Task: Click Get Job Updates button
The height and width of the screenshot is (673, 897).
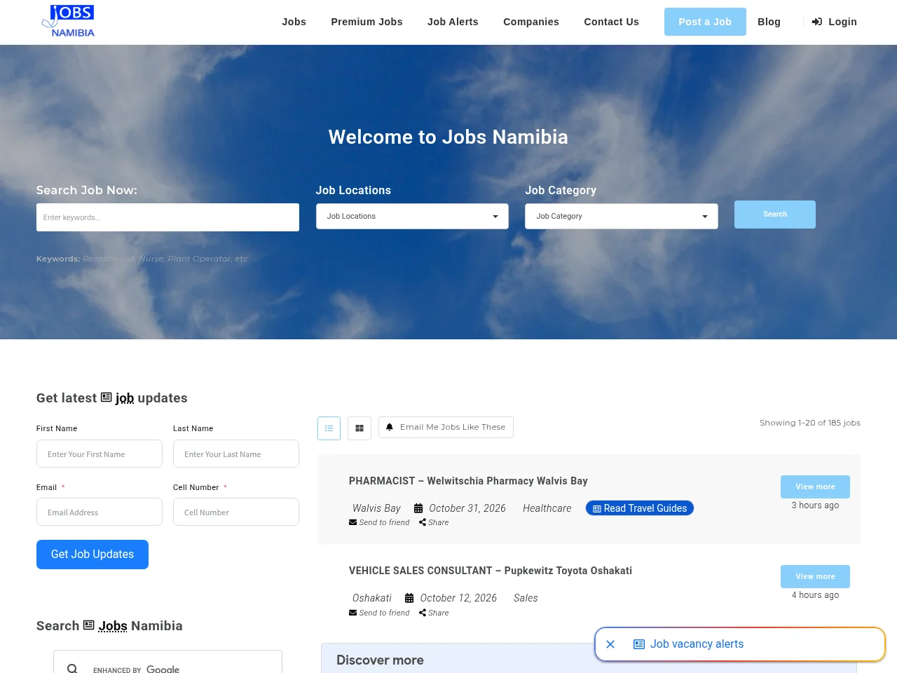Action: click(93, 555)
